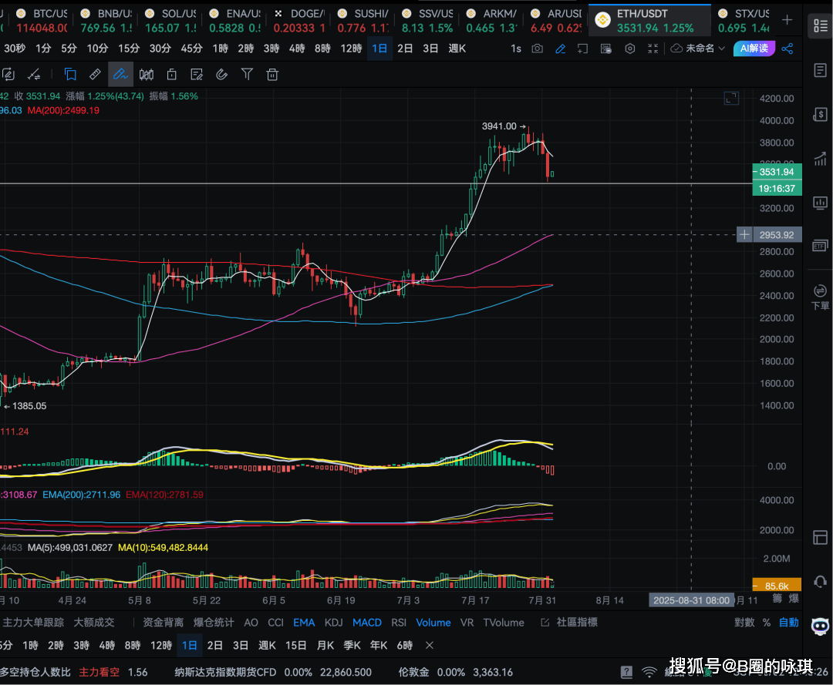The width and height of the screenshot is (833, 685).
Task: Click the share icon beside AI解读
Action: [787, 49]
